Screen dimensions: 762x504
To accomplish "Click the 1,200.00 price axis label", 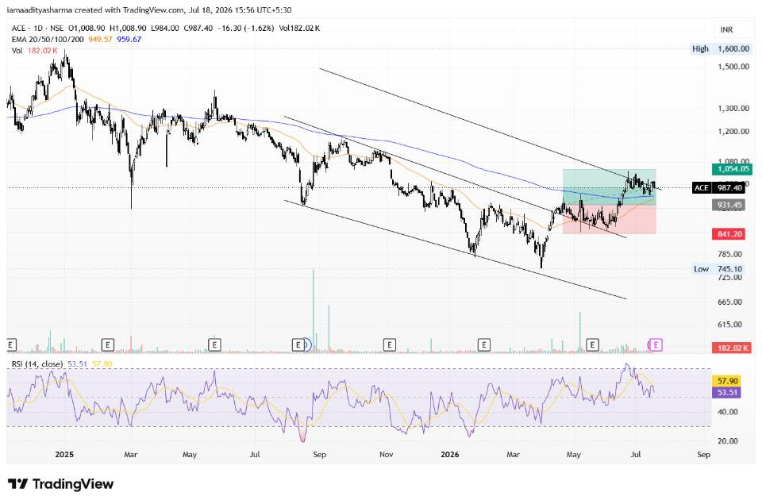I will tap(733, 131).
